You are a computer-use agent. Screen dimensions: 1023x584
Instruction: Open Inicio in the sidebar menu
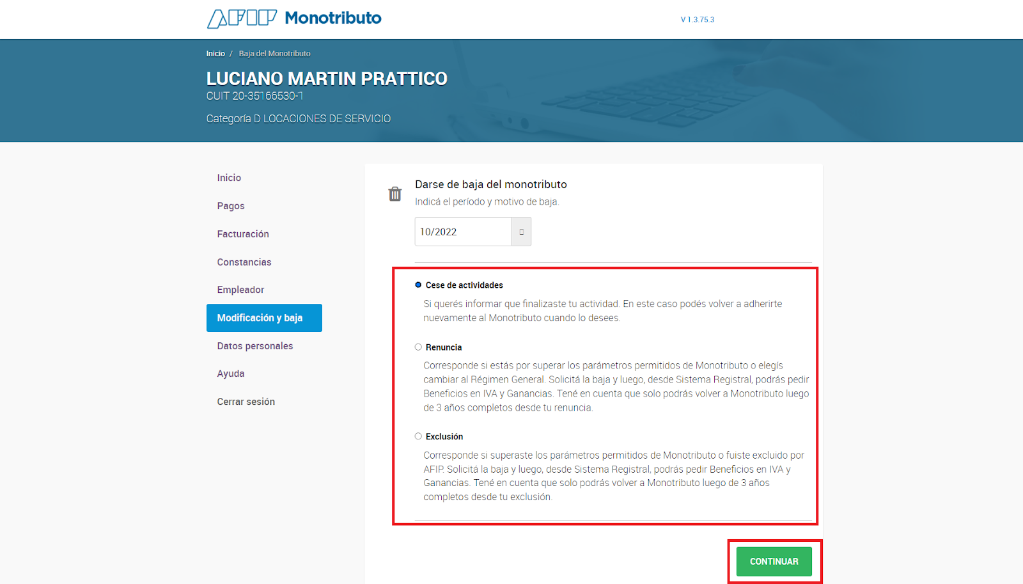point(229,178)
